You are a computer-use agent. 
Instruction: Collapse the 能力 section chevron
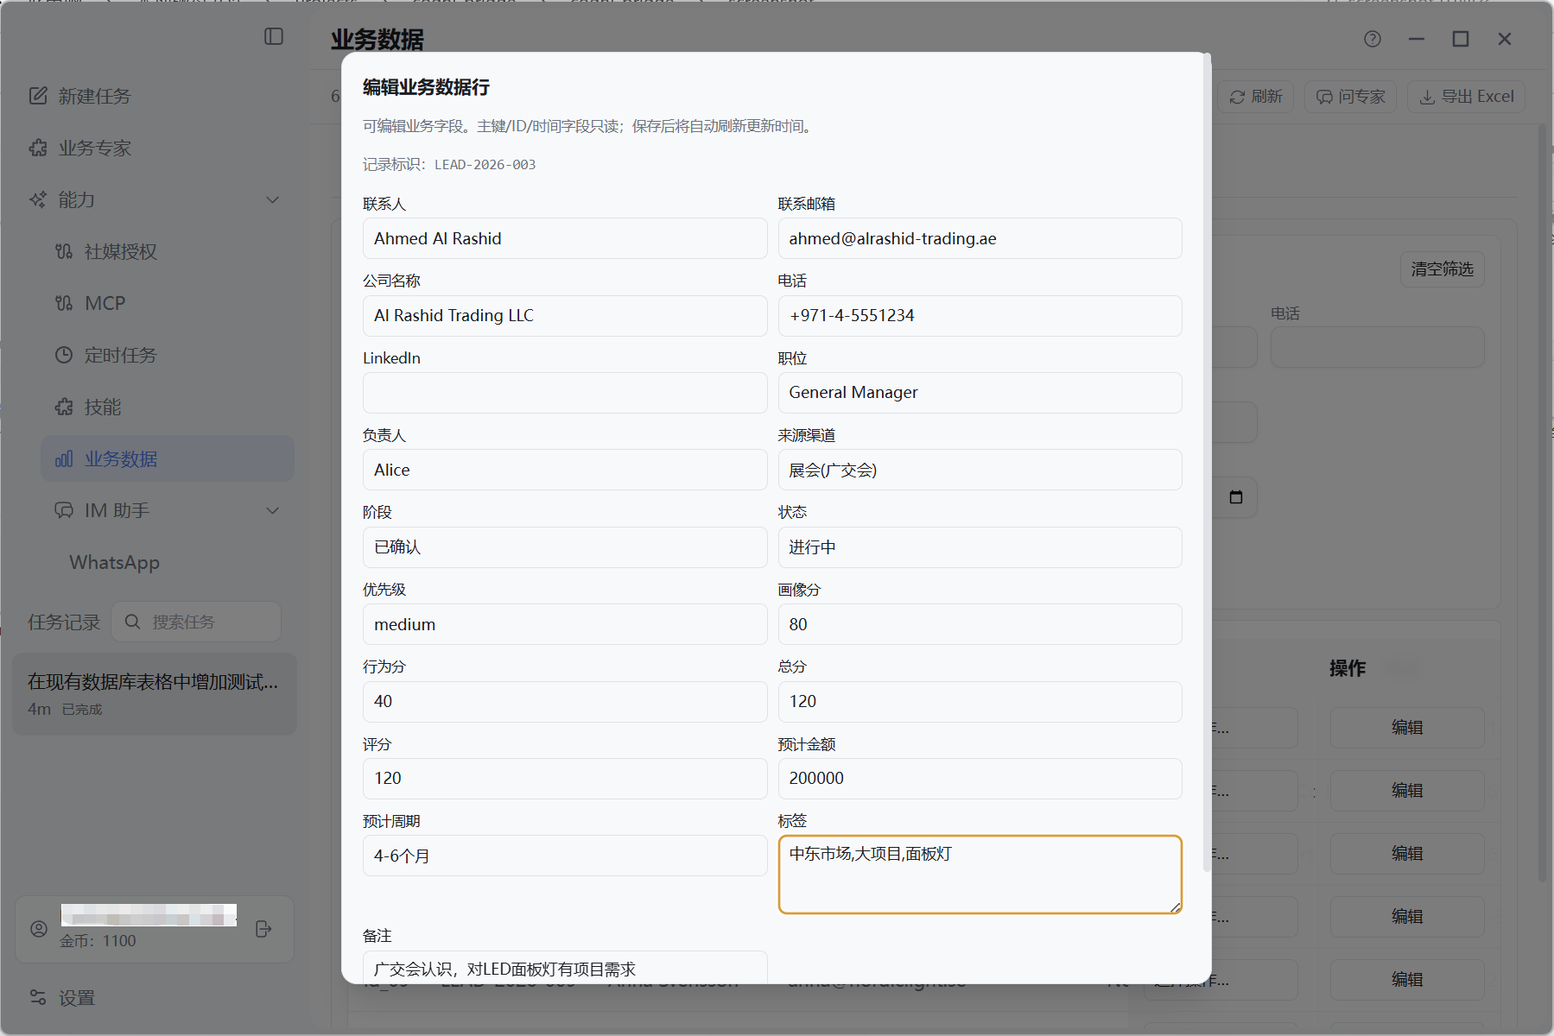pos(273,199)
